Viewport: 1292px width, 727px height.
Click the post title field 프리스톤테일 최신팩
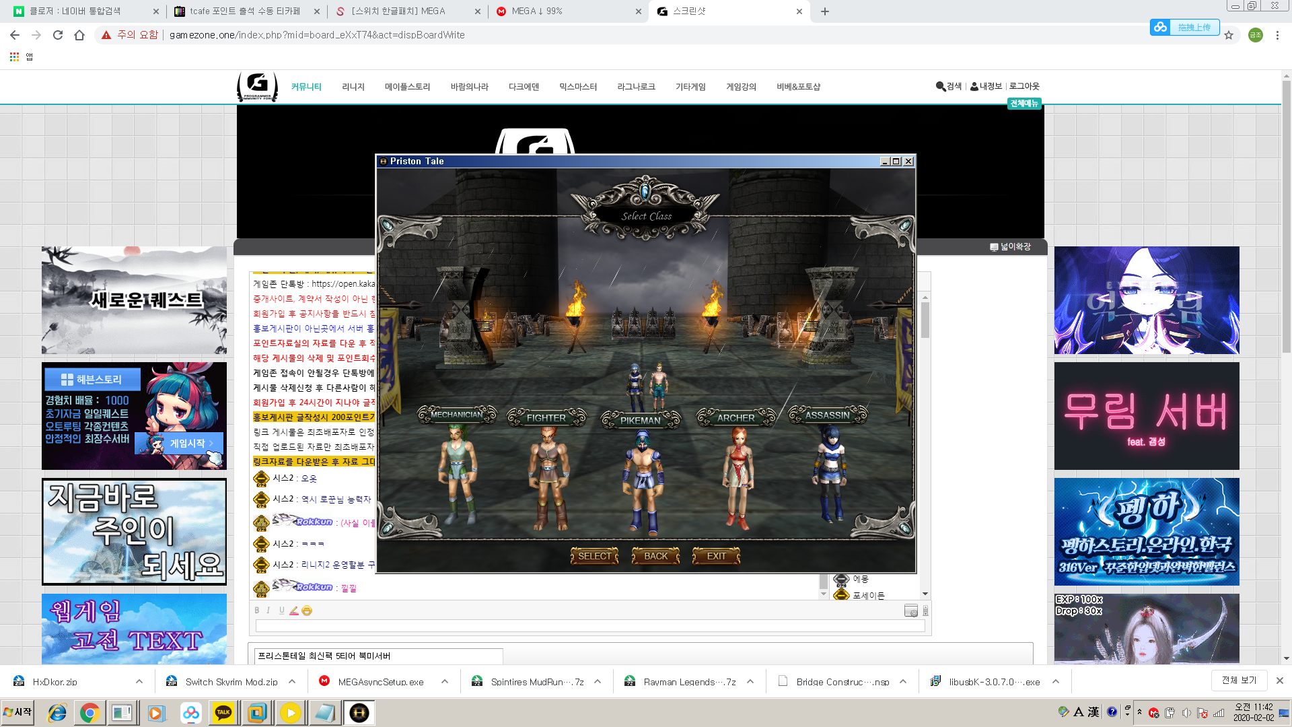(x=378, y=656)
